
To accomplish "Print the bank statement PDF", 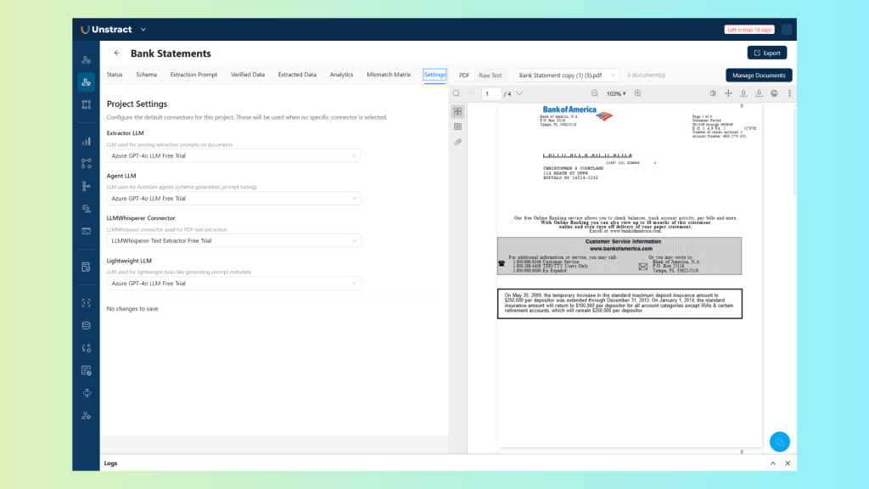I will pyautogui.click(x=774, y=93).
